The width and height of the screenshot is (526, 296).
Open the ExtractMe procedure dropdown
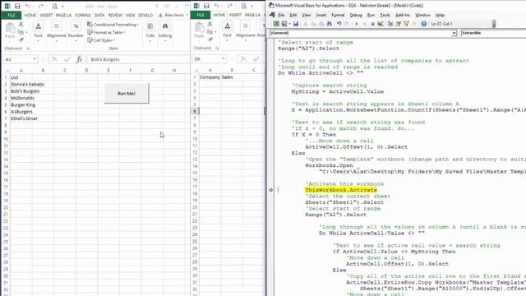pyautogui.click(x=493, y=33)
